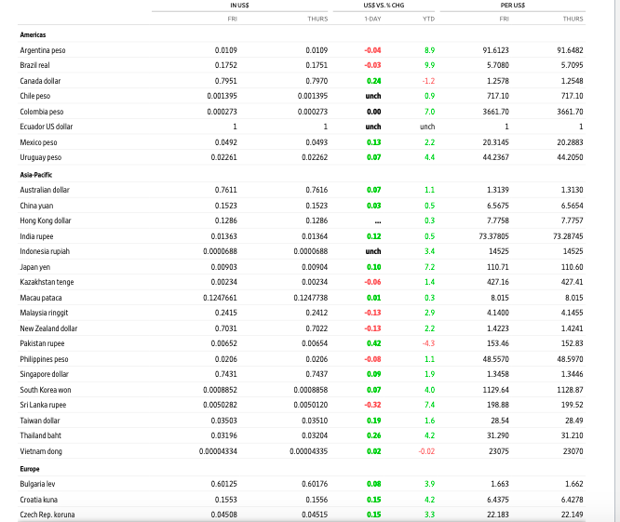Click Uruguay peso Friday value 0.02261

click(x=223, y=157)
